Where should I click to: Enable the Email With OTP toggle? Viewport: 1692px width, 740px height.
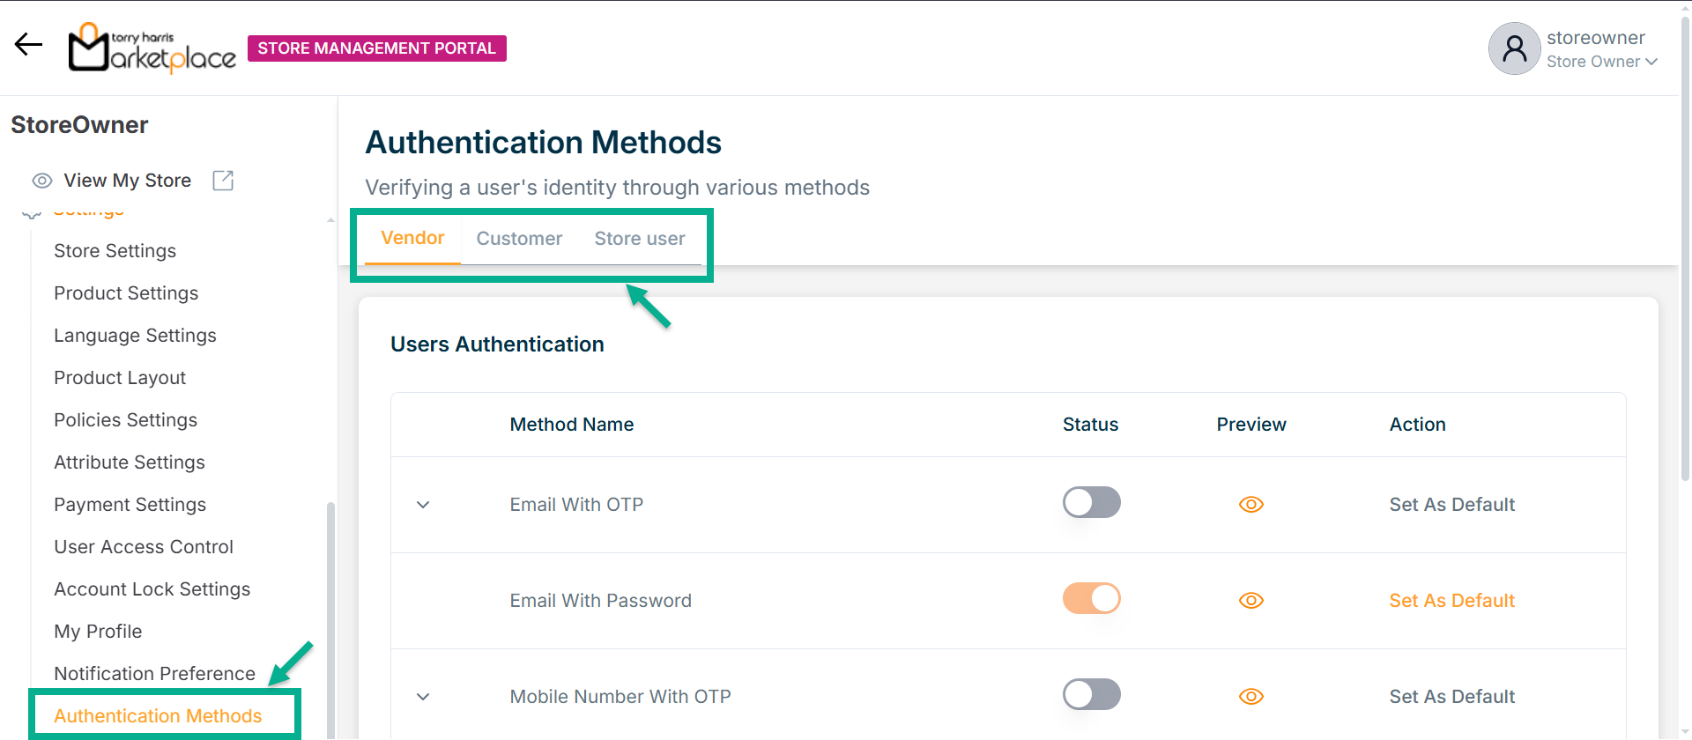[1091, 503]
